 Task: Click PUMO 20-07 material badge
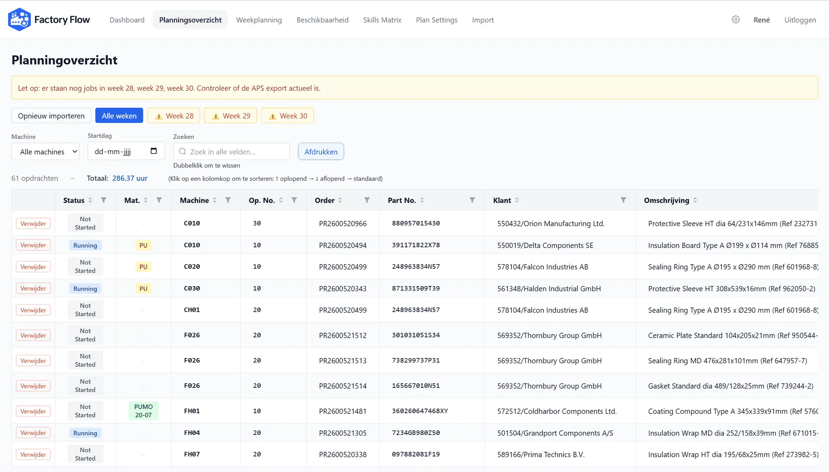pos(143,411)
